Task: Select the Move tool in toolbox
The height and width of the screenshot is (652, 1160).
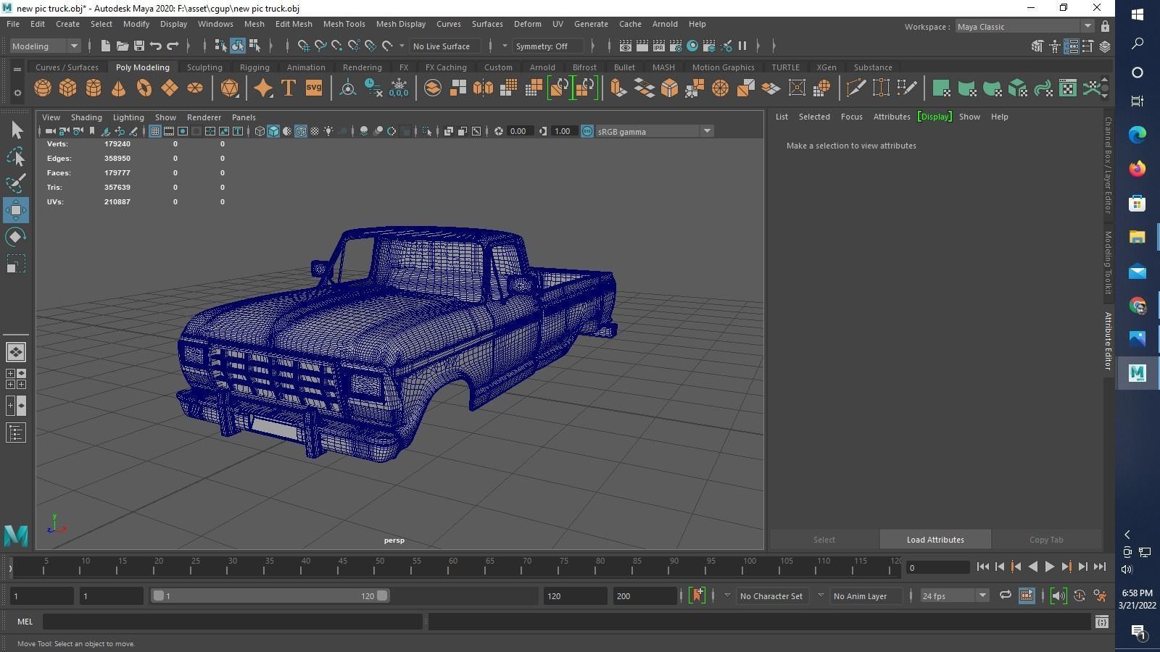Action: (15, 210)
